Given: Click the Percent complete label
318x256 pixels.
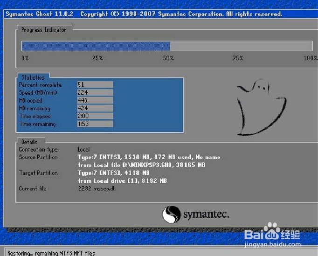Looking at the screenshot, I should [x=40, y=85].
